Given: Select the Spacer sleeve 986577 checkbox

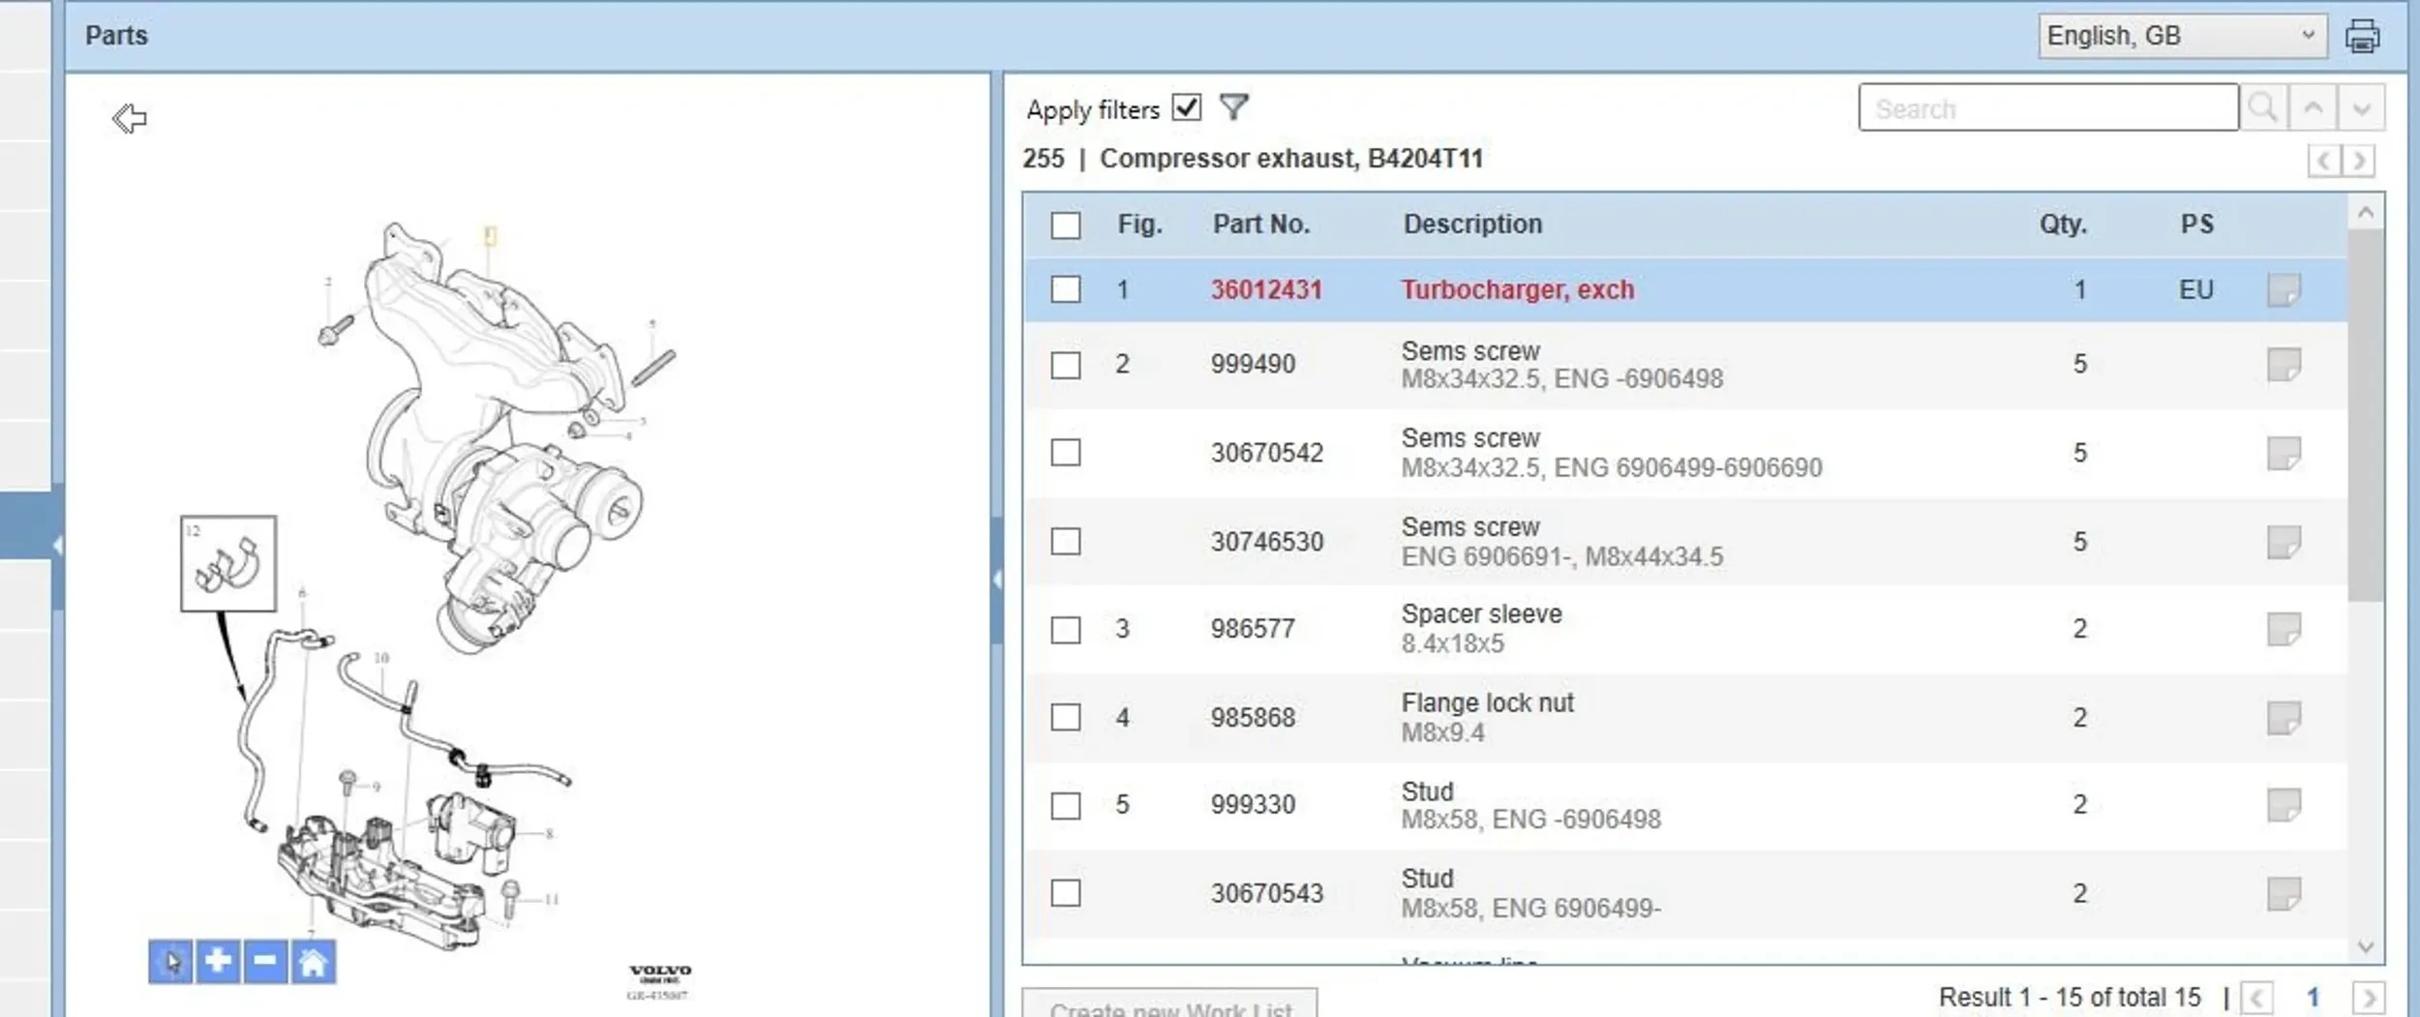Looking at the screenshot, I should pos(1066,630).
